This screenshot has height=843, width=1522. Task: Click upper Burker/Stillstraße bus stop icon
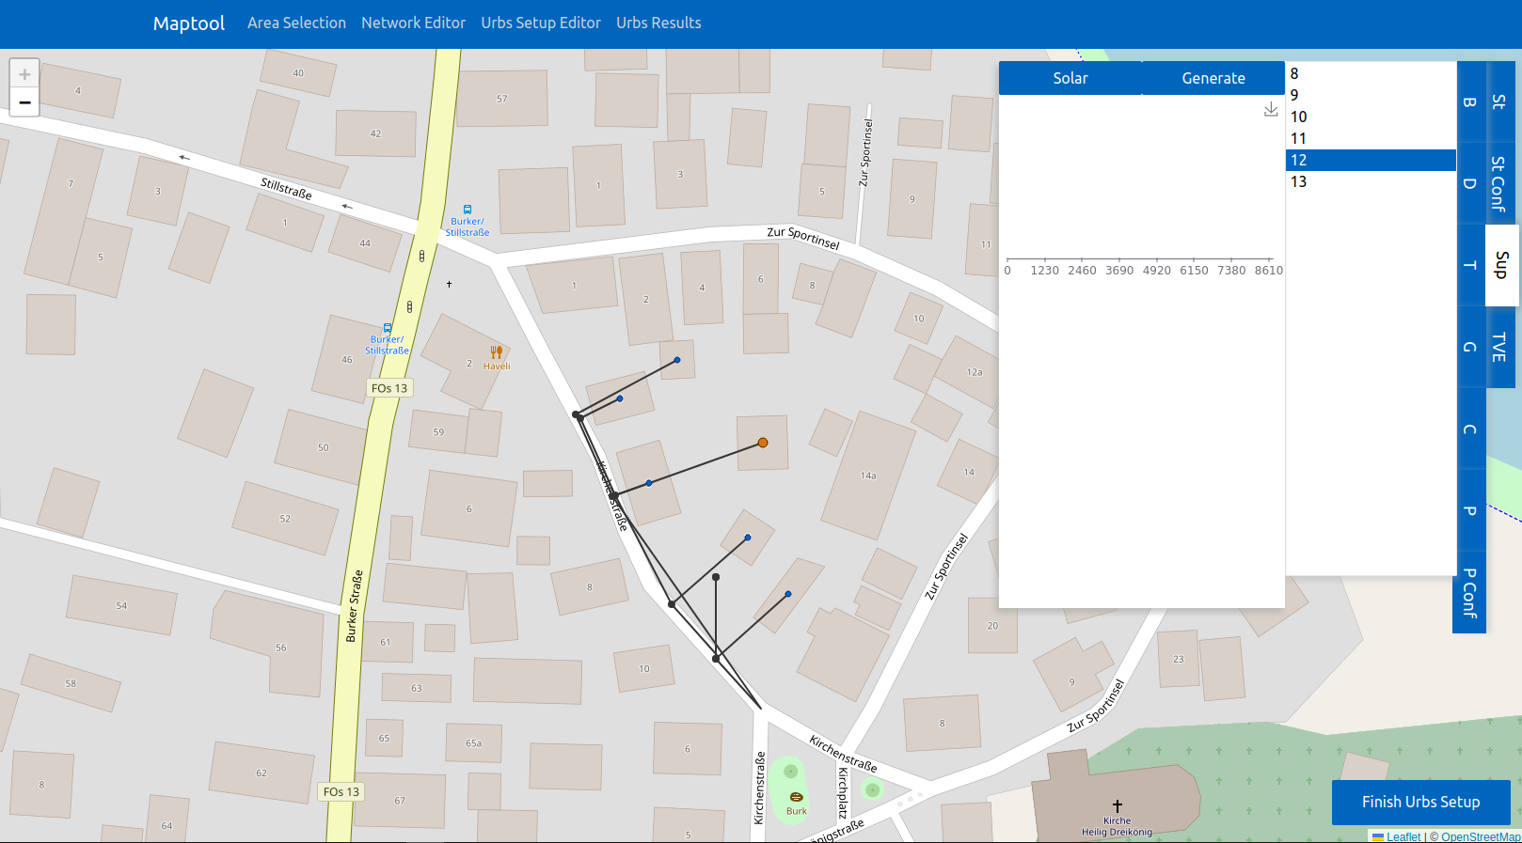468,210
